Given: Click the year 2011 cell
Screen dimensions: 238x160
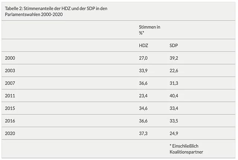Looking at the screenshot, I should (10, 96).
